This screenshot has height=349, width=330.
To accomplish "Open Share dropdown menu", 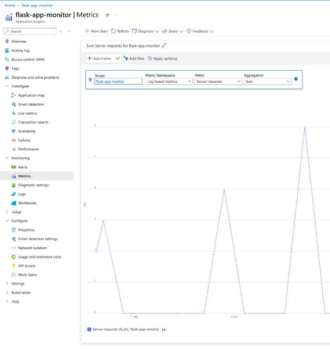I will [x=173, y=31].
